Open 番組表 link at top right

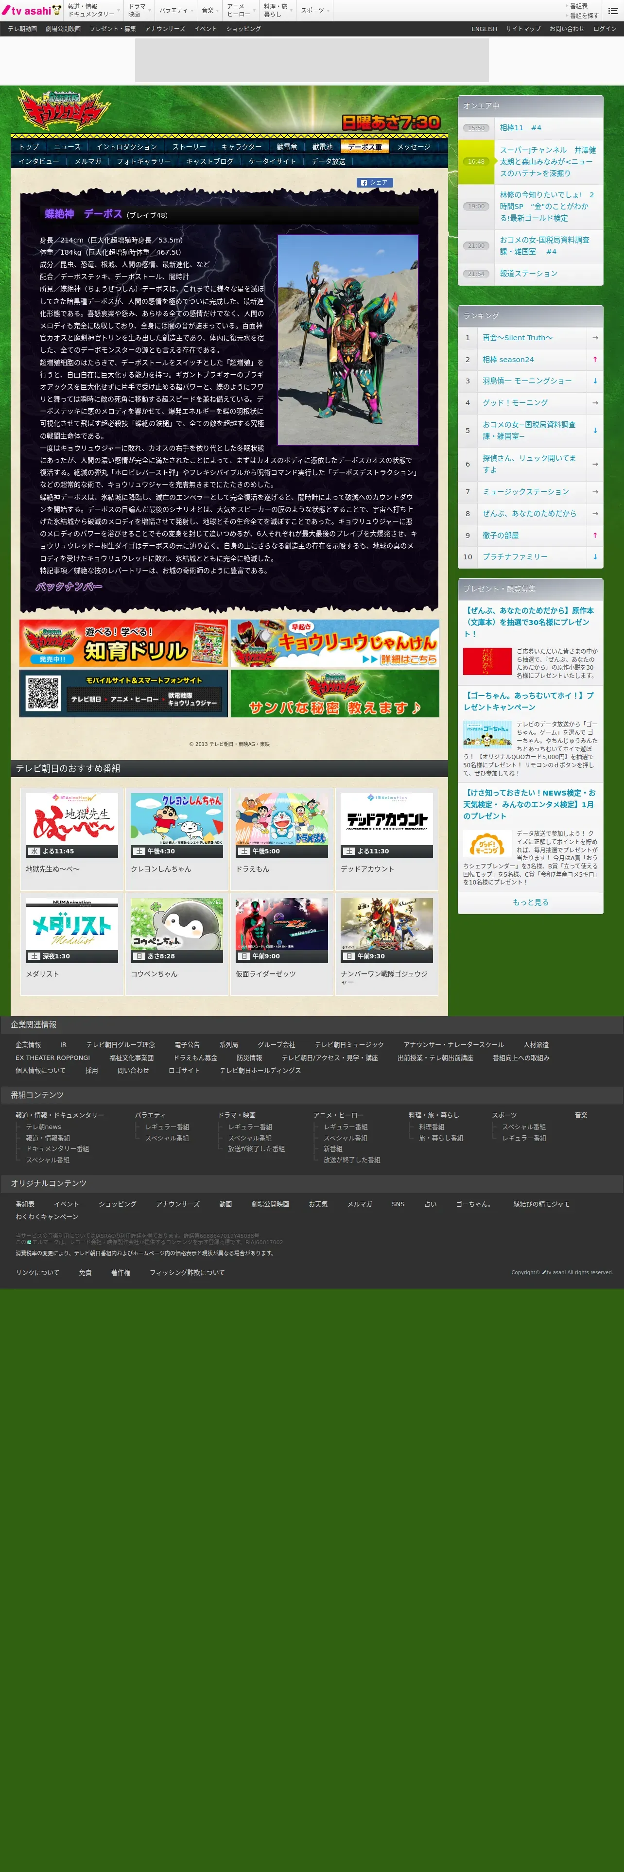[x=578, y=6]
